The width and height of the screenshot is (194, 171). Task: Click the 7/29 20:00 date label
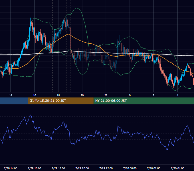tap(82, 168)
